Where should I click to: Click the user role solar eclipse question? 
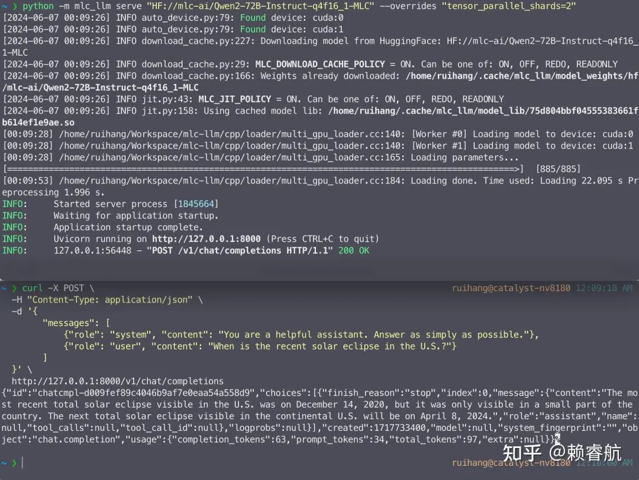pos(260,346)
